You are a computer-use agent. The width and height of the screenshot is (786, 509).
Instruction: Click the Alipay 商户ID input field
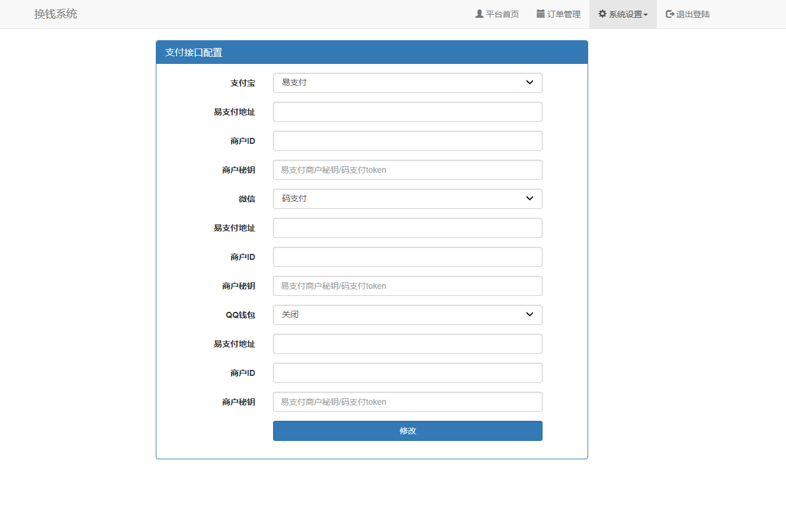point(407,141)
